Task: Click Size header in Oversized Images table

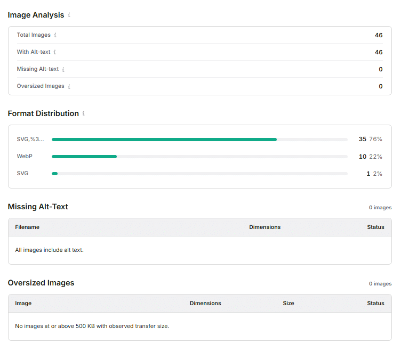Action: [288, 303]
